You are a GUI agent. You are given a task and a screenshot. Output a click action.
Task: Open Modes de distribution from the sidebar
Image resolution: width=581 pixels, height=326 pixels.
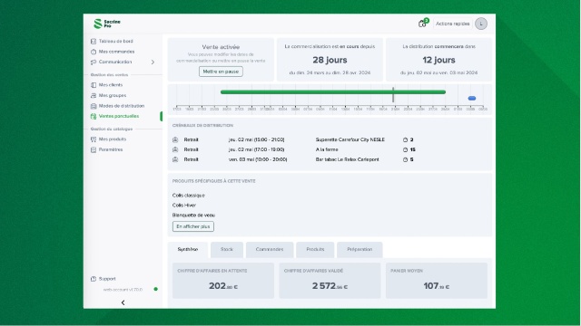121,106
